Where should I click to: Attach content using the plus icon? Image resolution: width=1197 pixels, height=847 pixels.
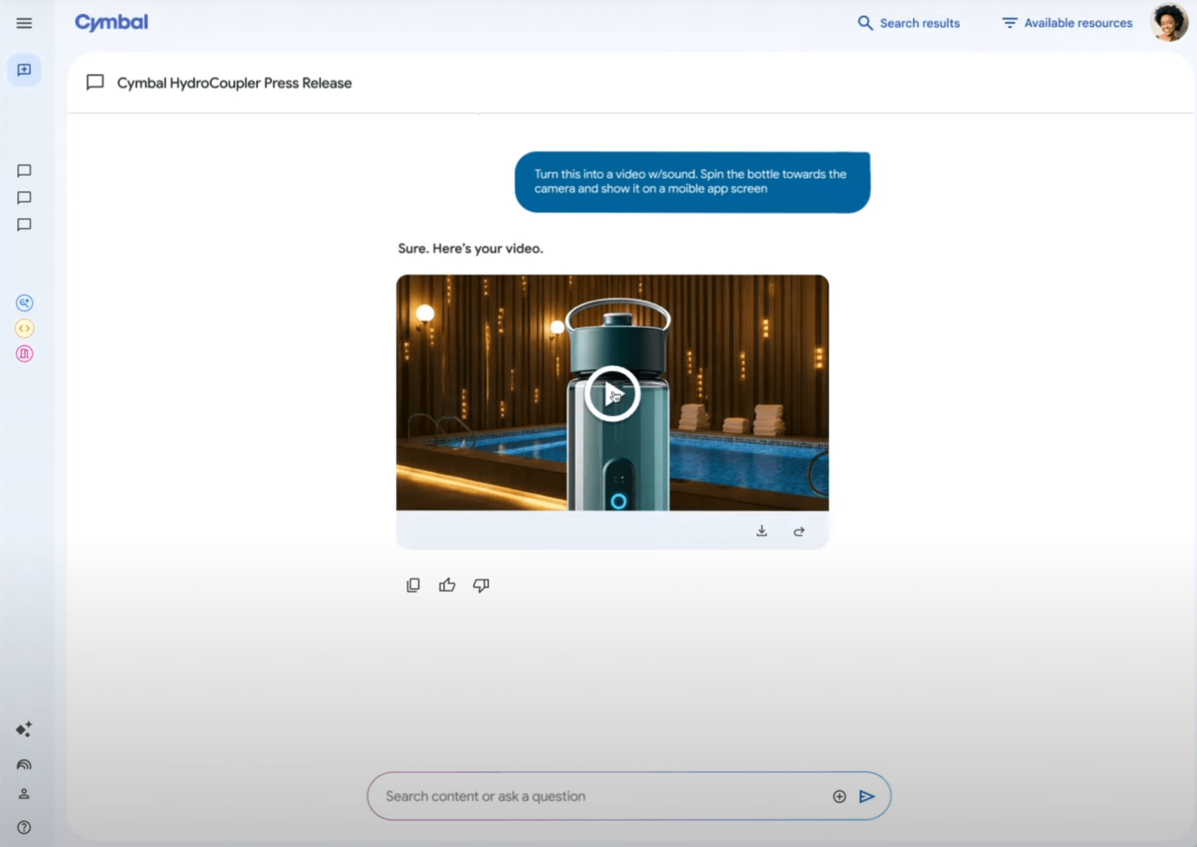tap(838, 796)
